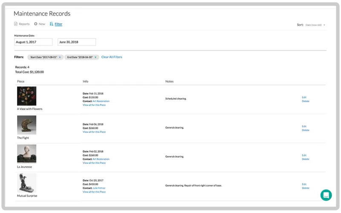
Task: View all for La Jeunesse piece
Action: (94, 163)
